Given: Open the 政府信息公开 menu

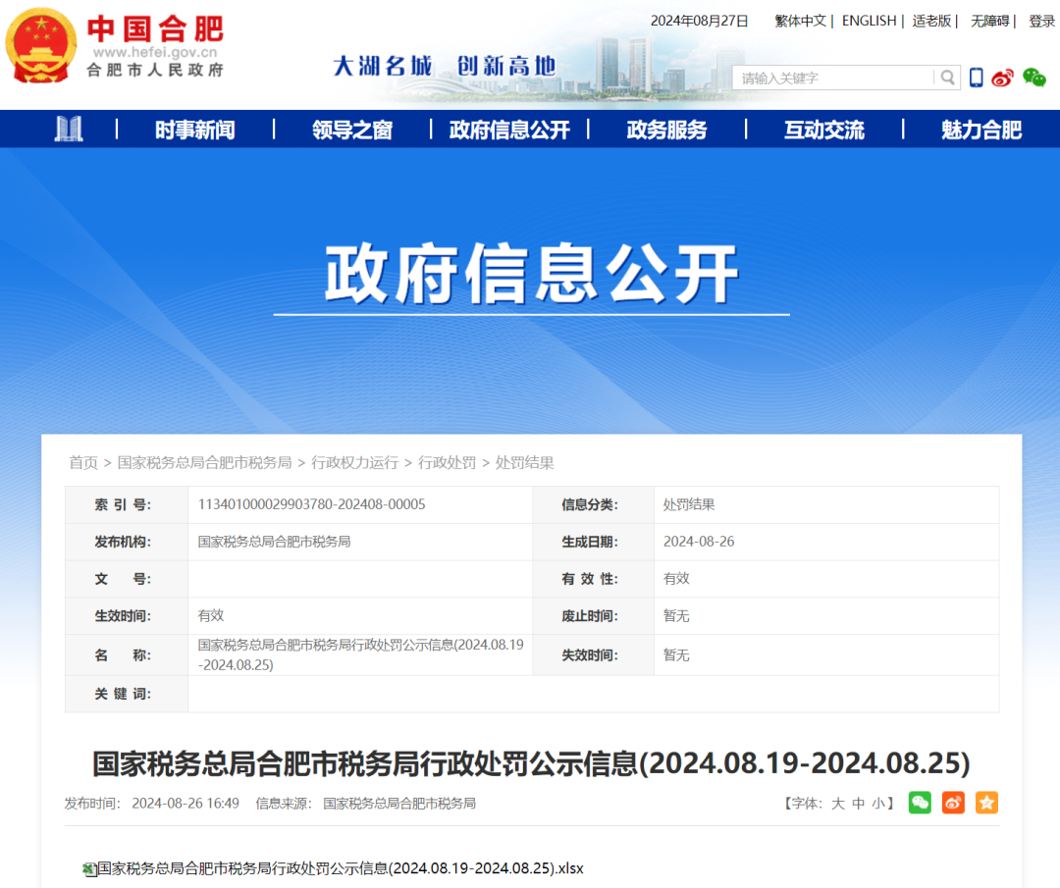Looking at the screenshot, I should point(509,130).
